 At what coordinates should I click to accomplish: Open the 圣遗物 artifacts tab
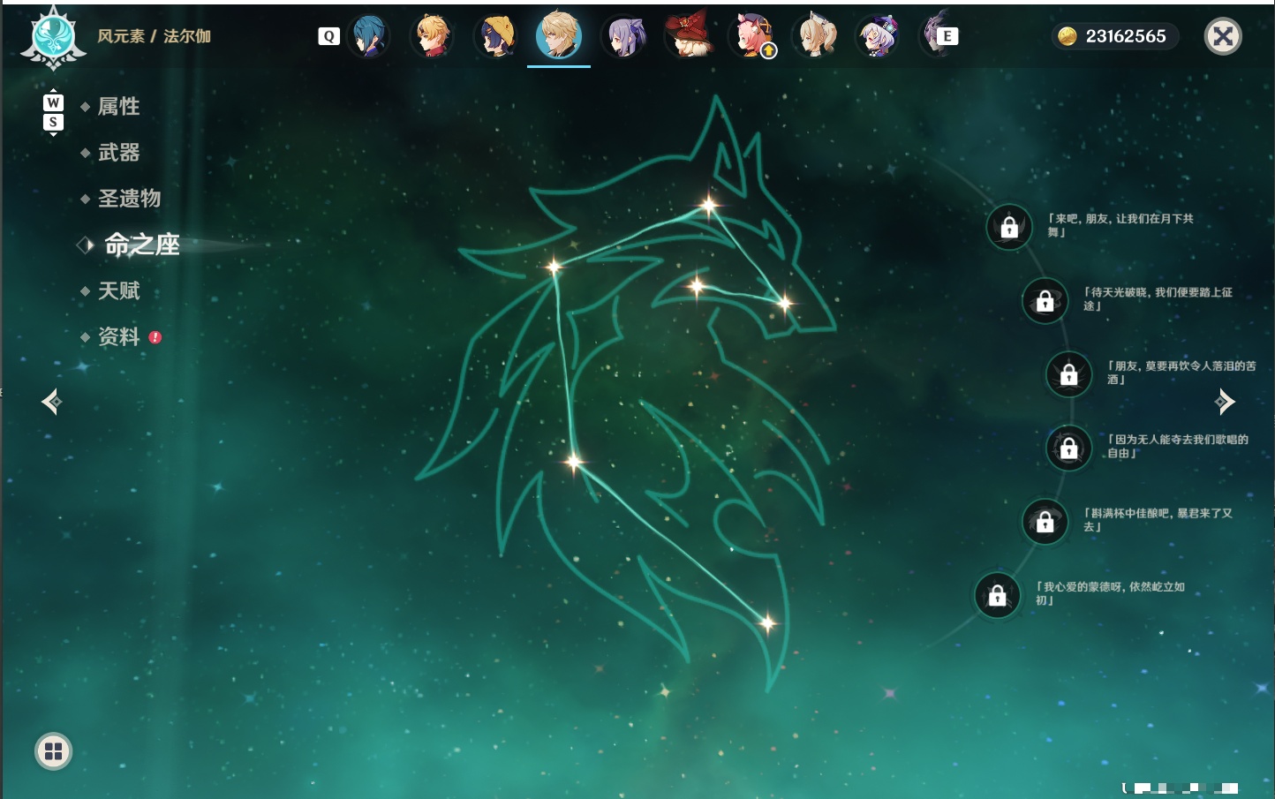pos(129,199)
